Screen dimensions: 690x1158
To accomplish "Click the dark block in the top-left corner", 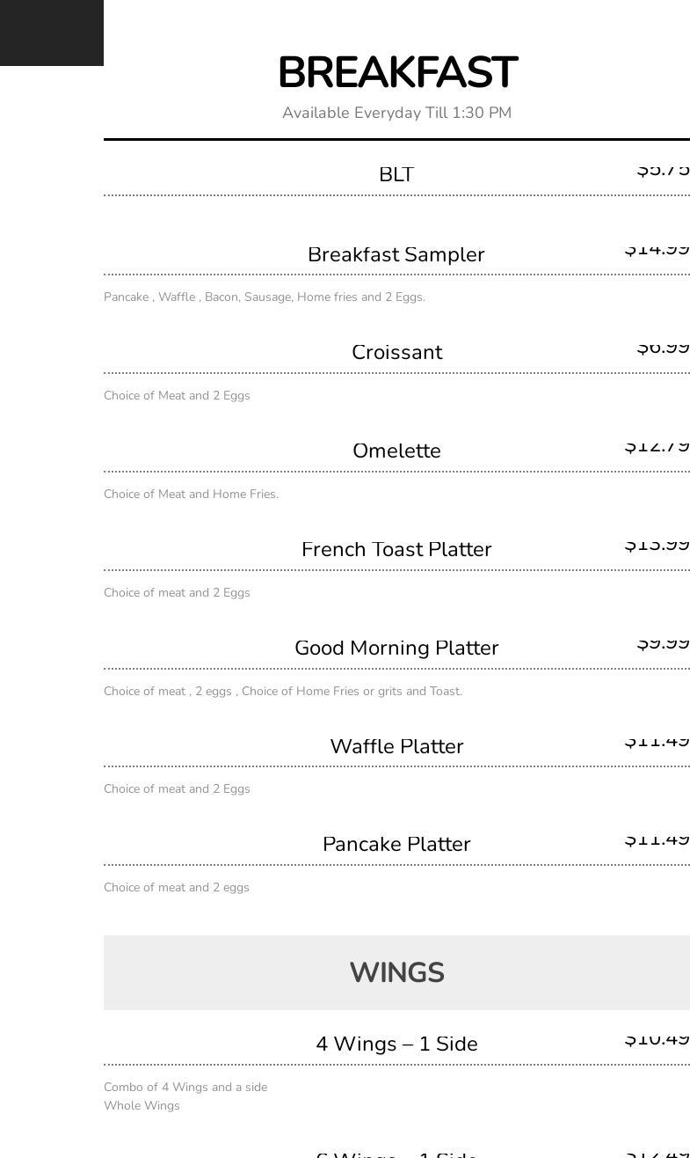I will click(x=51, y=33).
